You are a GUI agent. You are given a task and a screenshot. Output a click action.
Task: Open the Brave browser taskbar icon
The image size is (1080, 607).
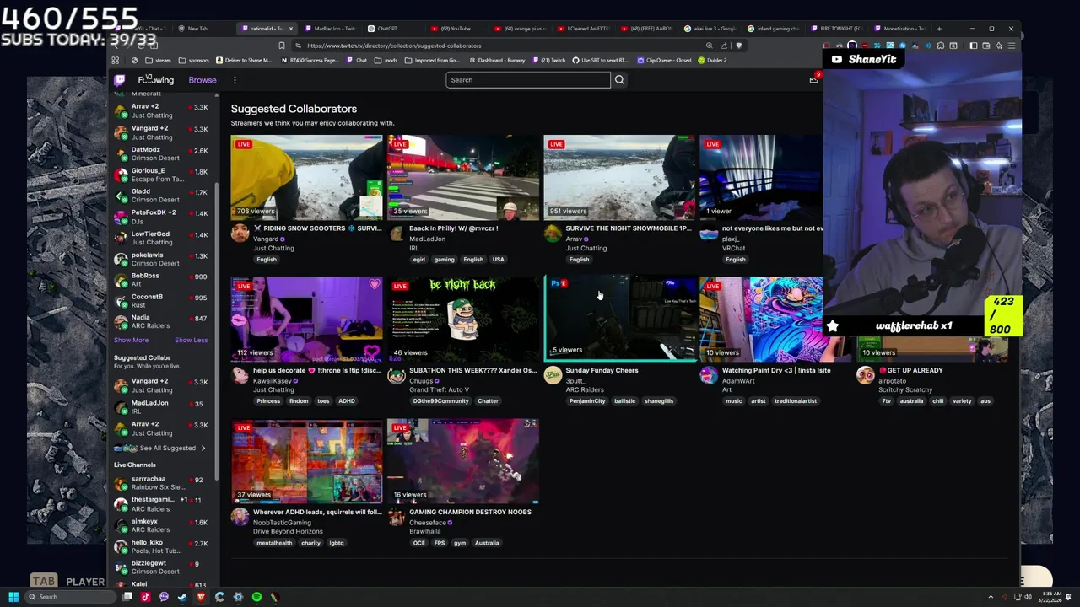click(x=201, y=597)
